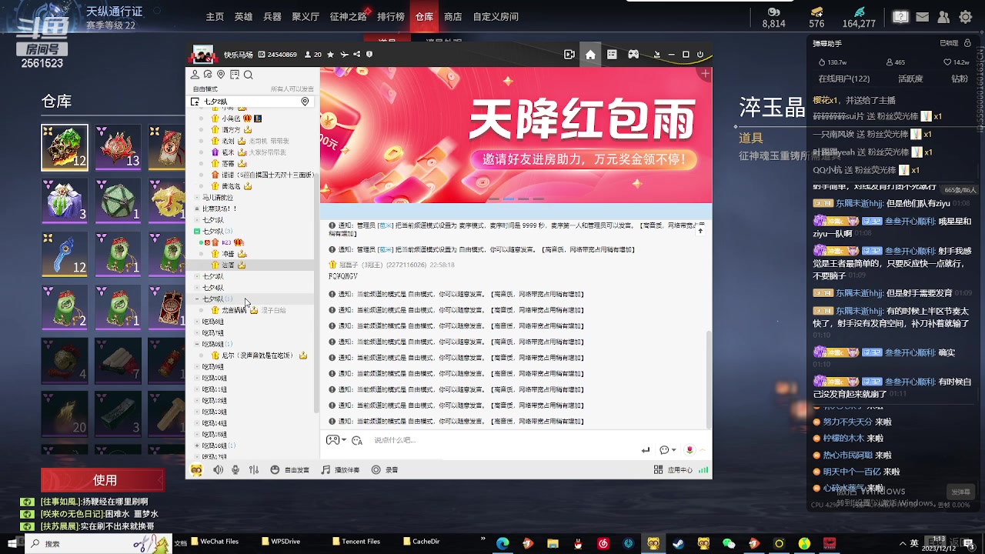This screenshot has width=985, height=554.
Task: Open the mail envelope icon in game topbar
Action: (922, 16)
